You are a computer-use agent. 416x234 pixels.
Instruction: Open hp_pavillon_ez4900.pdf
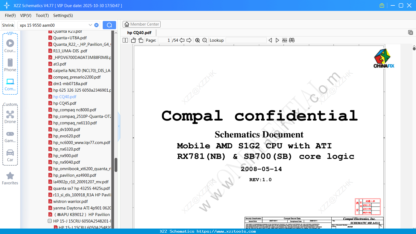pyautogui.click(x=75, y=175)
